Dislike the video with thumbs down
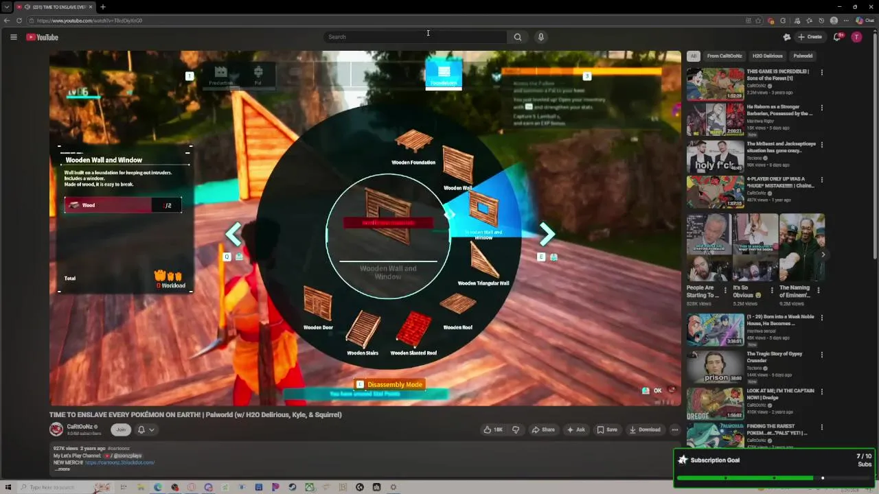Image resolution: width=879 pixels, height=494 pixels. click(x=516, y=430)
